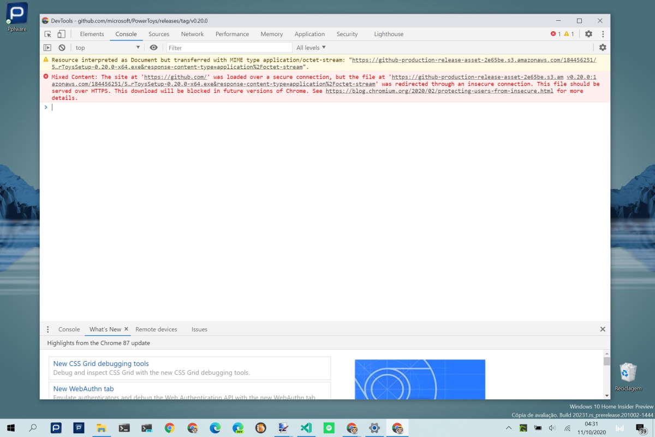Show the console sidebar icon
The width and height of the screenshot is (655, 437).
pos(47,48)
